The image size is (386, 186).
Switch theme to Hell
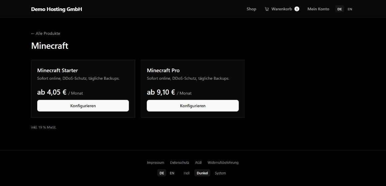[187, 173]
